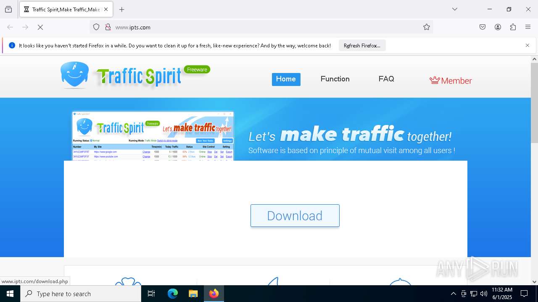The image size is (538, 302).
Task: Open Task View from the taskbar
Action: pyautogui.click(x=151, y=294)
